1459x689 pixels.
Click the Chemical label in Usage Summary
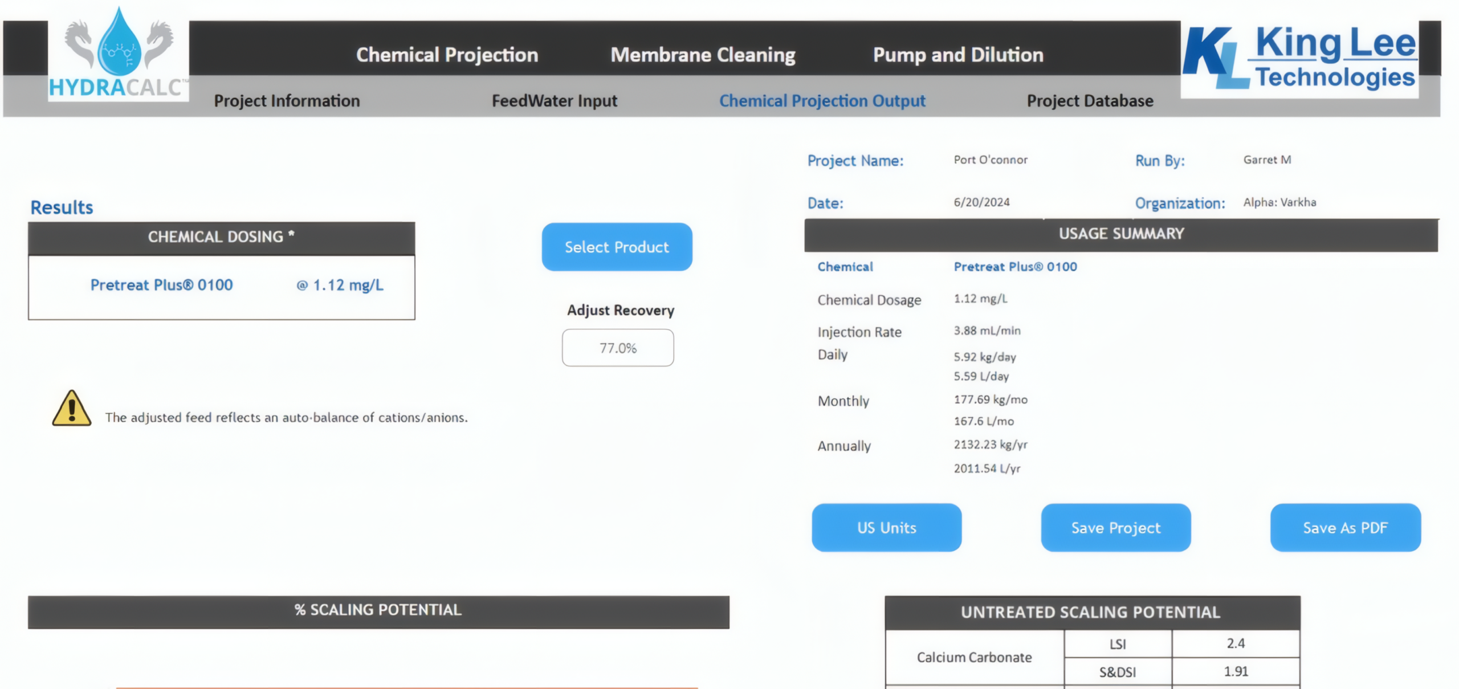845,267
